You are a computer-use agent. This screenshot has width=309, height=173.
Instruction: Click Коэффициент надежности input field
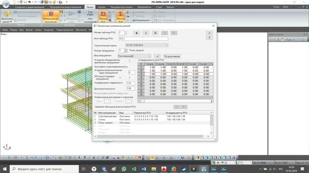pyautogui.click(x=130, y=83)
